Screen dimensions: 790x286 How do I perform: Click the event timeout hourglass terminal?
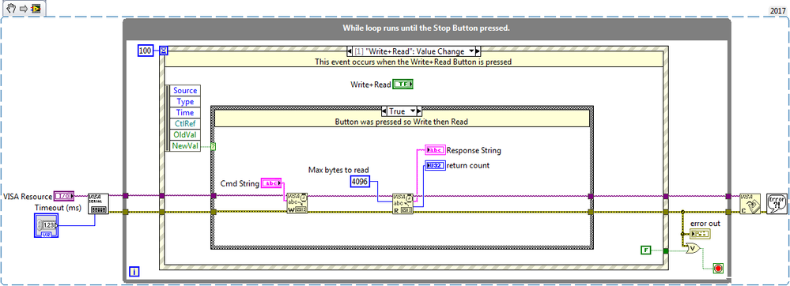[x=164, y=51]
